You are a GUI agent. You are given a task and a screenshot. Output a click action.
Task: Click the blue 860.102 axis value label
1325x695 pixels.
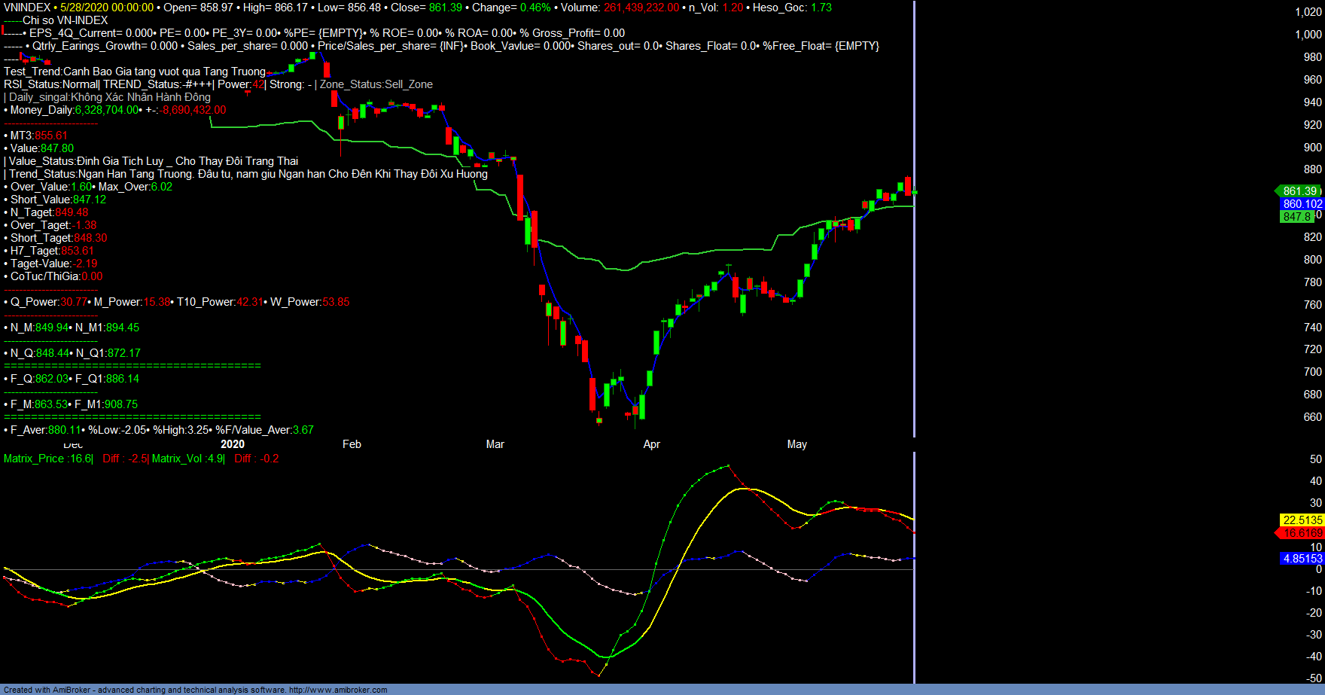point(1302,204)
